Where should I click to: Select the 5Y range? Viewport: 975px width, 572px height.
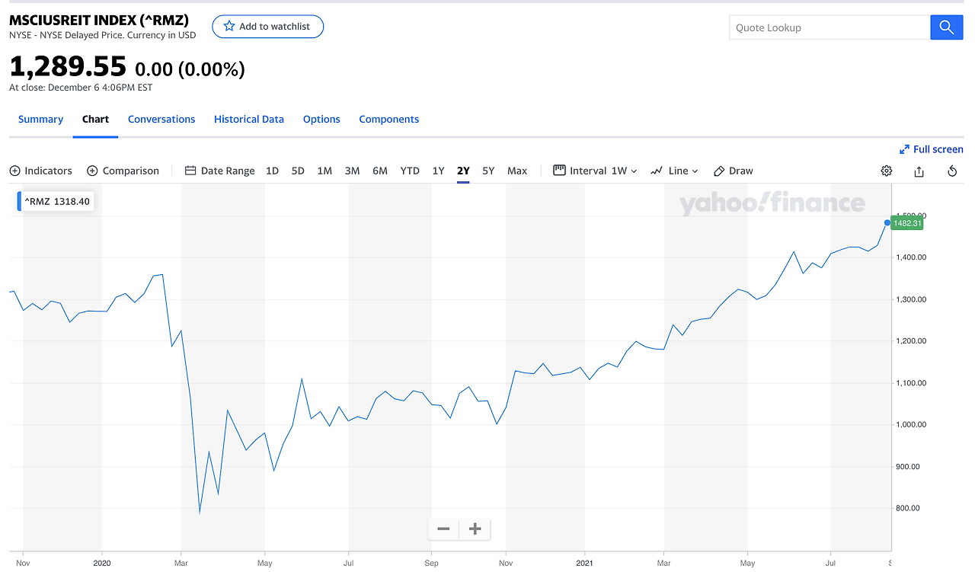488,171
